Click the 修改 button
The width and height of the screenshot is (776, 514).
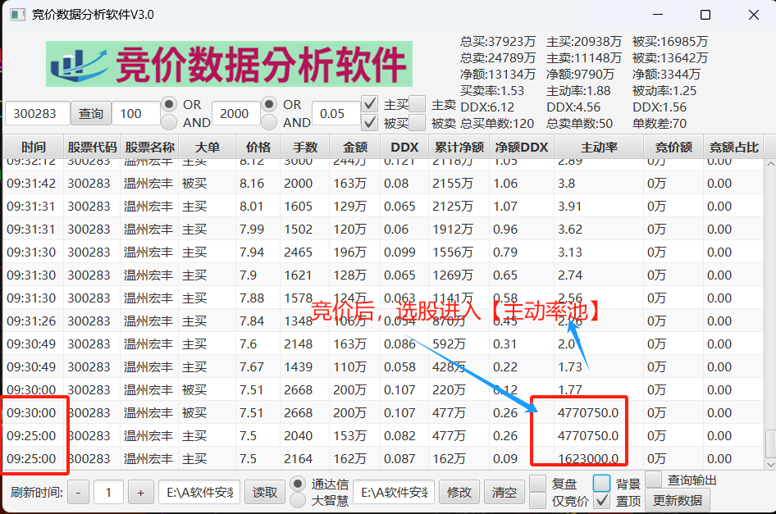(459, 493)
